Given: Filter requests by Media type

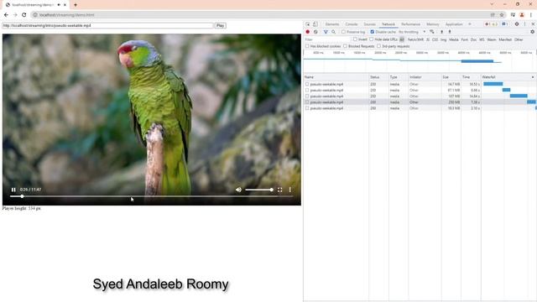Looking at the screenshot, I should coord(454,39).
